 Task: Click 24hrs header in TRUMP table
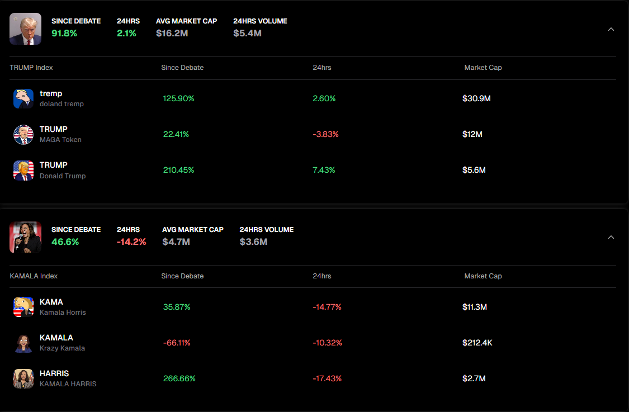pyautogui.click(x=322, y=68)
